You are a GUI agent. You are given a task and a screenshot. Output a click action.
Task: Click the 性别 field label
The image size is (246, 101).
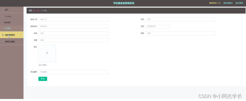[142, 26]
